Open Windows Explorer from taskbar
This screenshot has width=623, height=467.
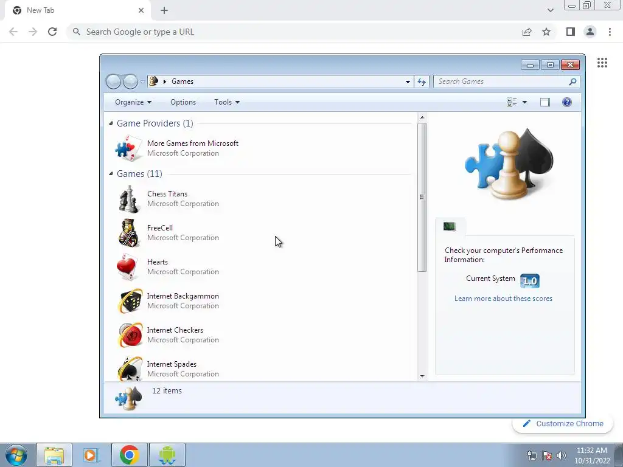pyautogui.click(x=54, y=455)
